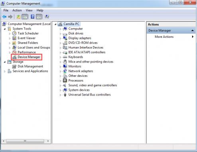Select the Event Viewer label
Screen dimensions: 197x152
[x=27, y=38]
